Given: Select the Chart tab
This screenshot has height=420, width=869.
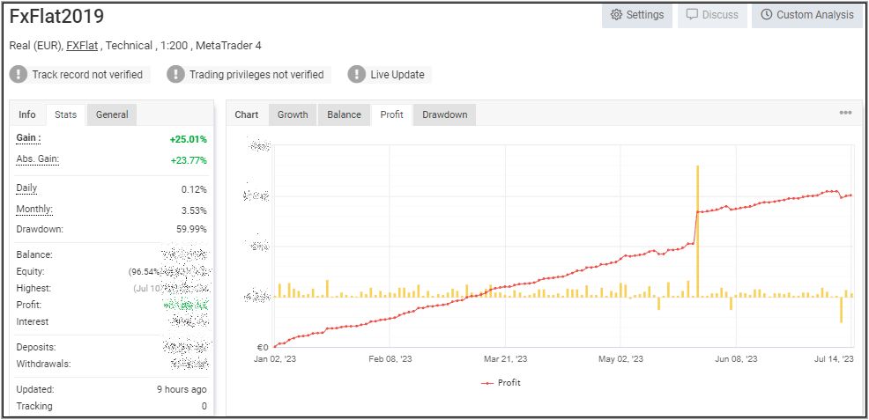Looking at the screenshot, I should click(247, 114).
